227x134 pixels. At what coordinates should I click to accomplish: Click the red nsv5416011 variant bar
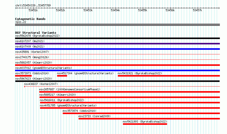click(130, 103)
